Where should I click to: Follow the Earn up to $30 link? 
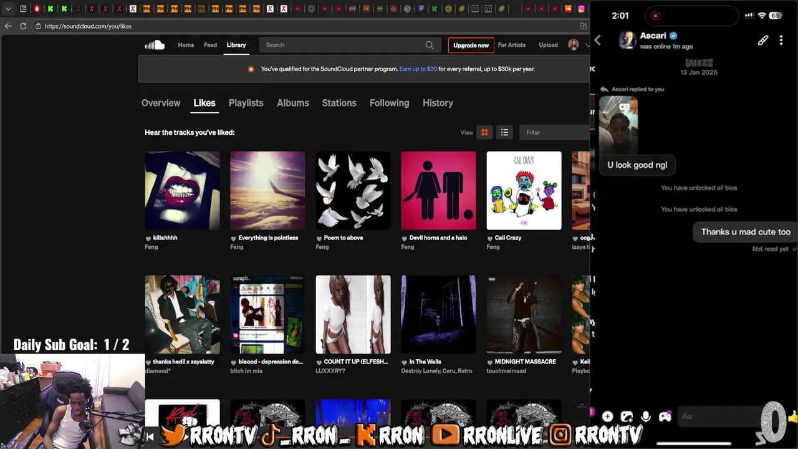tap(418, 69)
